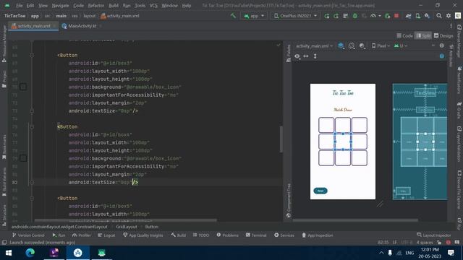Click the Debug app bug icon
The image size is (463, 260).
pyautogui.click(x=355, y=16)
